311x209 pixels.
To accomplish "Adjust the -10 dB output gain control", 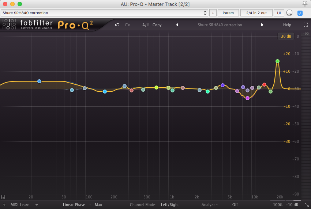I will pyautogui.click(x=292, y=205).
